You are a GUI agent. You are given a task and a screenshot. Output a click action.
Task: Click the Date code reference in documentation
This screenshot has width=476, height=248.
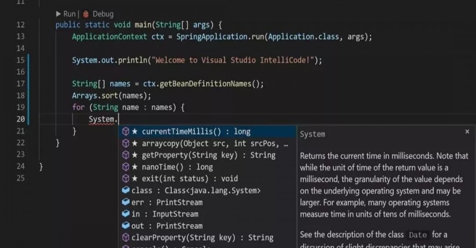coord(418,235)
